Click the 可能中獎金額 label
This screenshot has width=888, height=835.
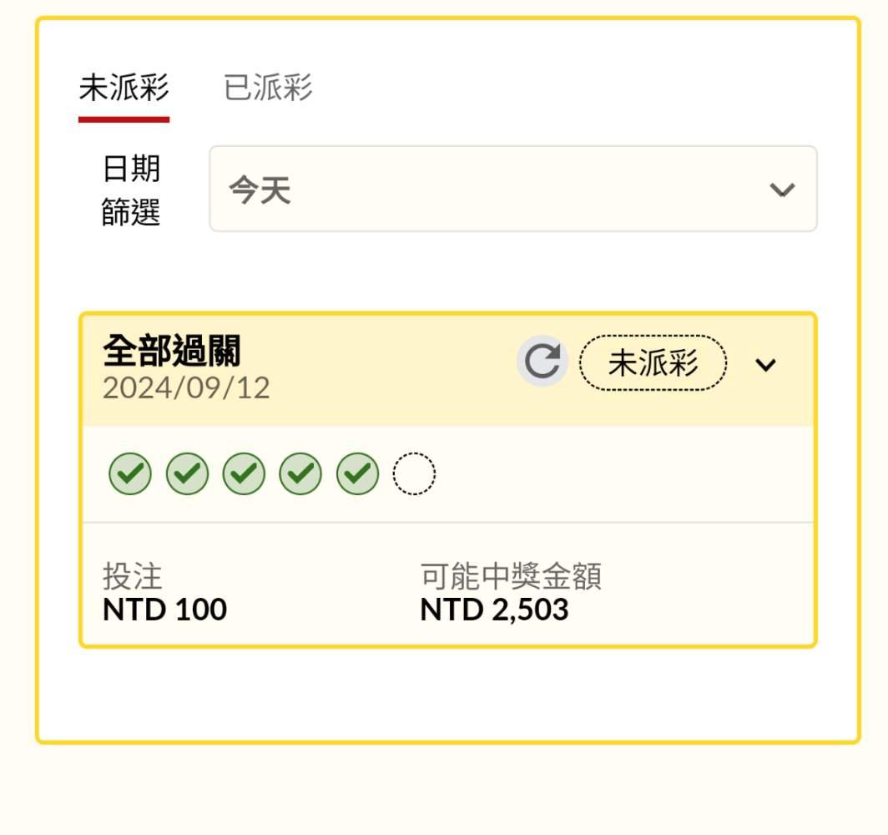[511, 576]
